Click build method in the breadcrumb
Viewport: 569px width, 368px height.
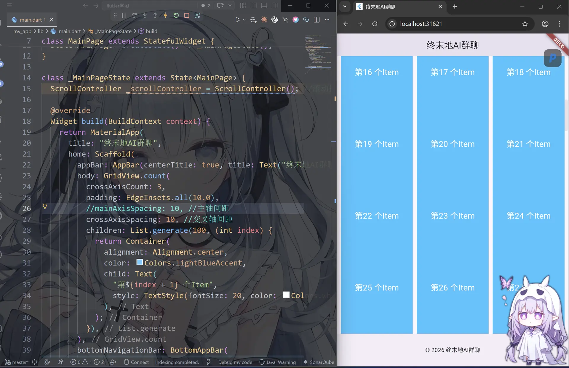[x=151, y=31]
